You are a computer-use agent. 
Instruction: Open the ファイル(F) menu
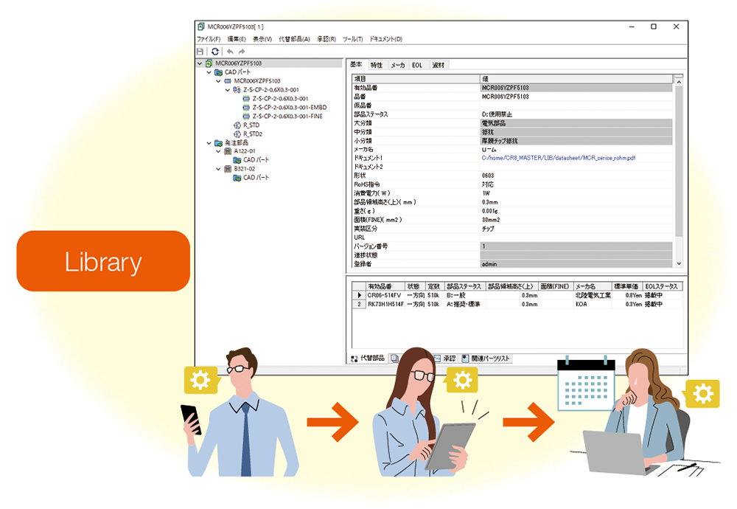click(x=209, y=39)
